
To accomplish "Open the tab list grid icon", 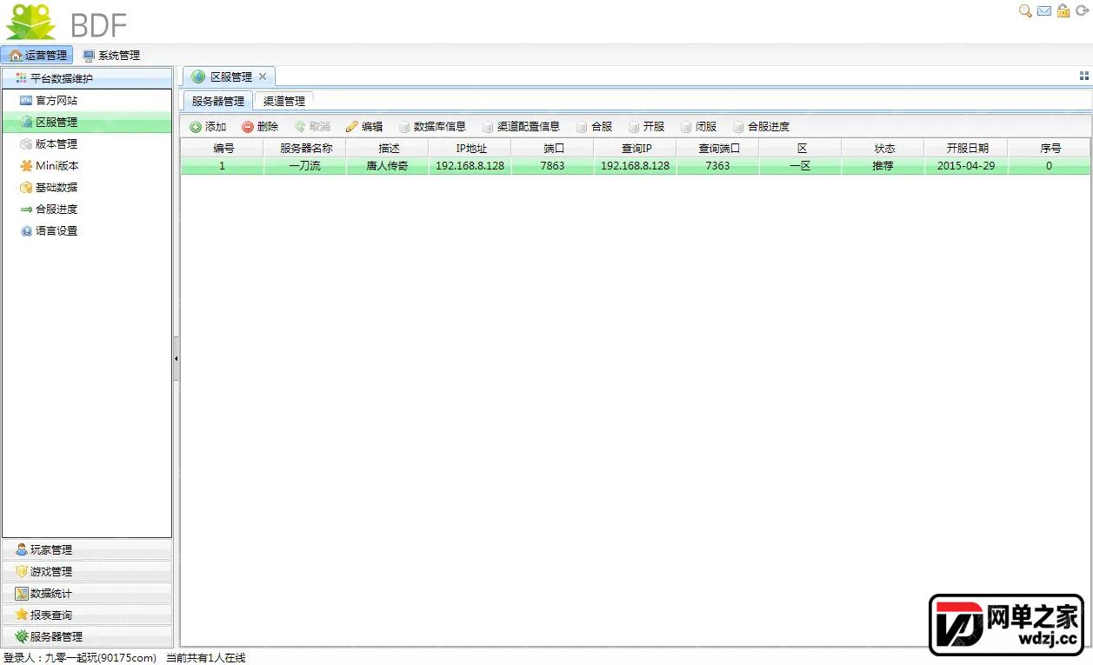I will point(1083,76).
